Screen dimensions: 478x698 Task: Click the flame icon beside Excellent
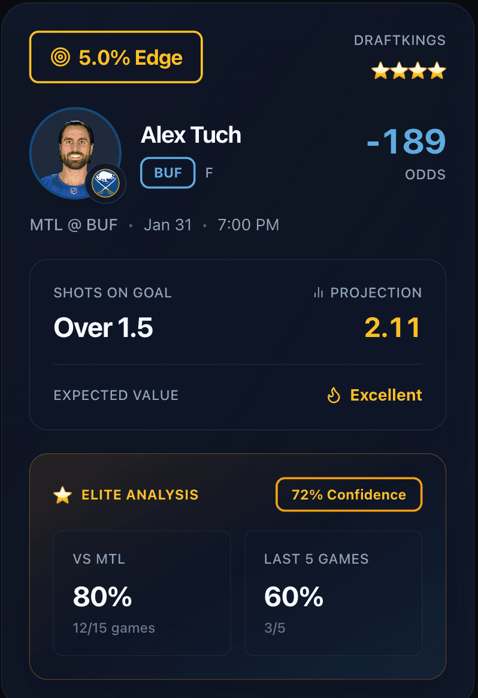(334, 395)
